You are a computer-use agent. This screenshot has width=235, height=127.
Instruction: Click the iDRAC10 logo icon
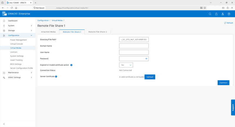point(4,13)
